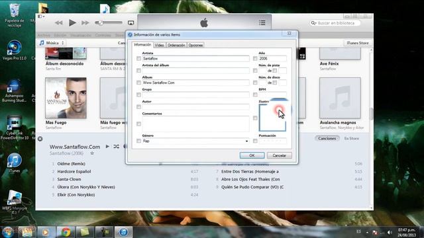Viewport: 424px width, 238px height.
Task: Select the Avalancha magnos album thumbnail
Action: point(340,98)
